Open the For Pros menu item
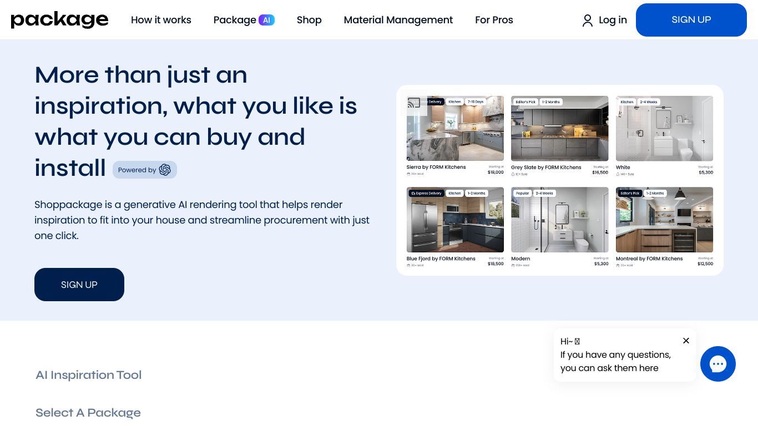The width and height of the screenshot is (758, 426). (494, 20)
